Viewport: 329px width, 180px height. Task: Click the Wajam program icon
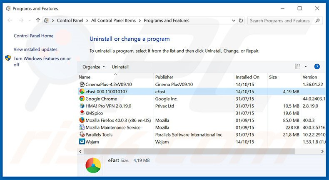[x=82, y=142]
